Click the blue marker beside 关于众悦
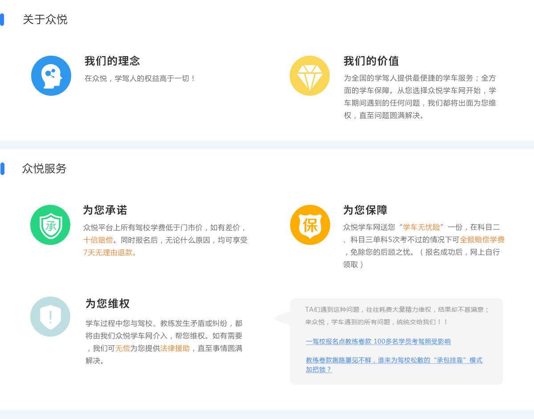The width and height of the screenshot is (534, 419). [2, 20]
